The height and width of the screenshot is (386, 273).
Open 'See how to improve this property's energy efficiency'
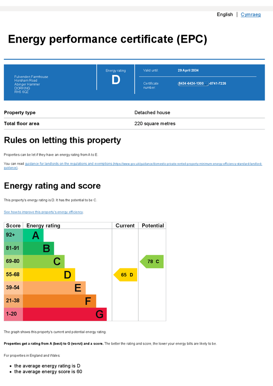pos(43,212)
